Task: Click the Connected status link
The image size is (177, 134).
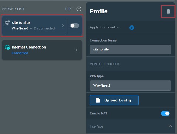Action: pos(20,53)
